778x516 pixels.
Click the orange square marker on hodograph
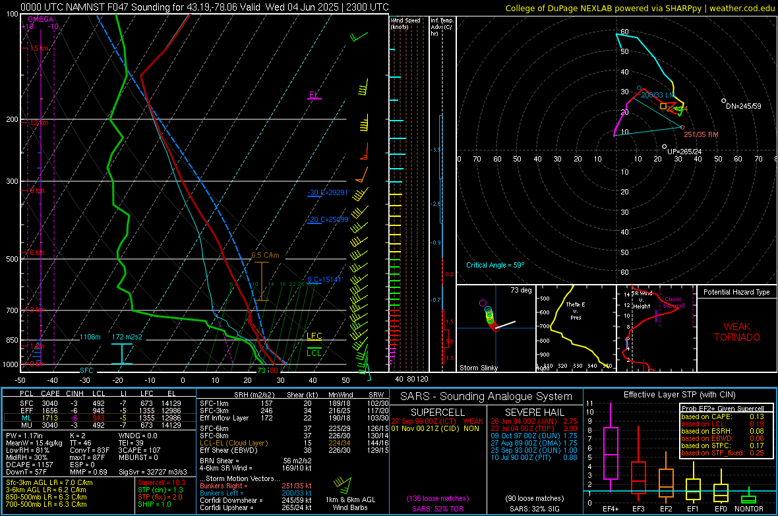pos(663,106)
